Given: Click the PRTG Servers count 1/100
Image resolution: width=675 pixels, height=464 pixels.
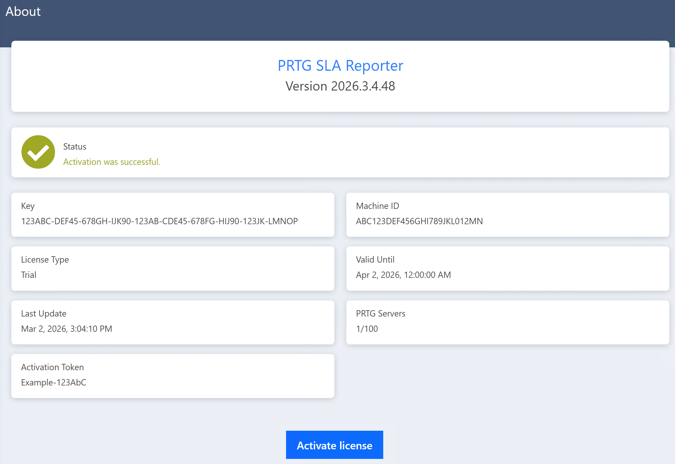Looking at the screenshot, I should [367, 329].
